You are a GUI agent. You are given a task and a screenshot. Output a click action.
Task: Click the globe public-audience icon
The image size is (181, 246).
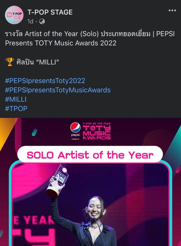[x=42, y=21]
